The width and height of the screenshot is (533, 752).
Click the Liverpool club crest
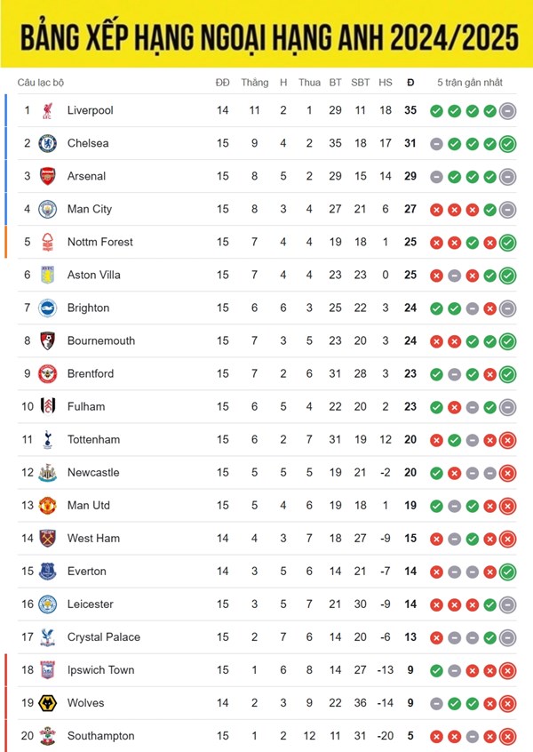[47, 110]
